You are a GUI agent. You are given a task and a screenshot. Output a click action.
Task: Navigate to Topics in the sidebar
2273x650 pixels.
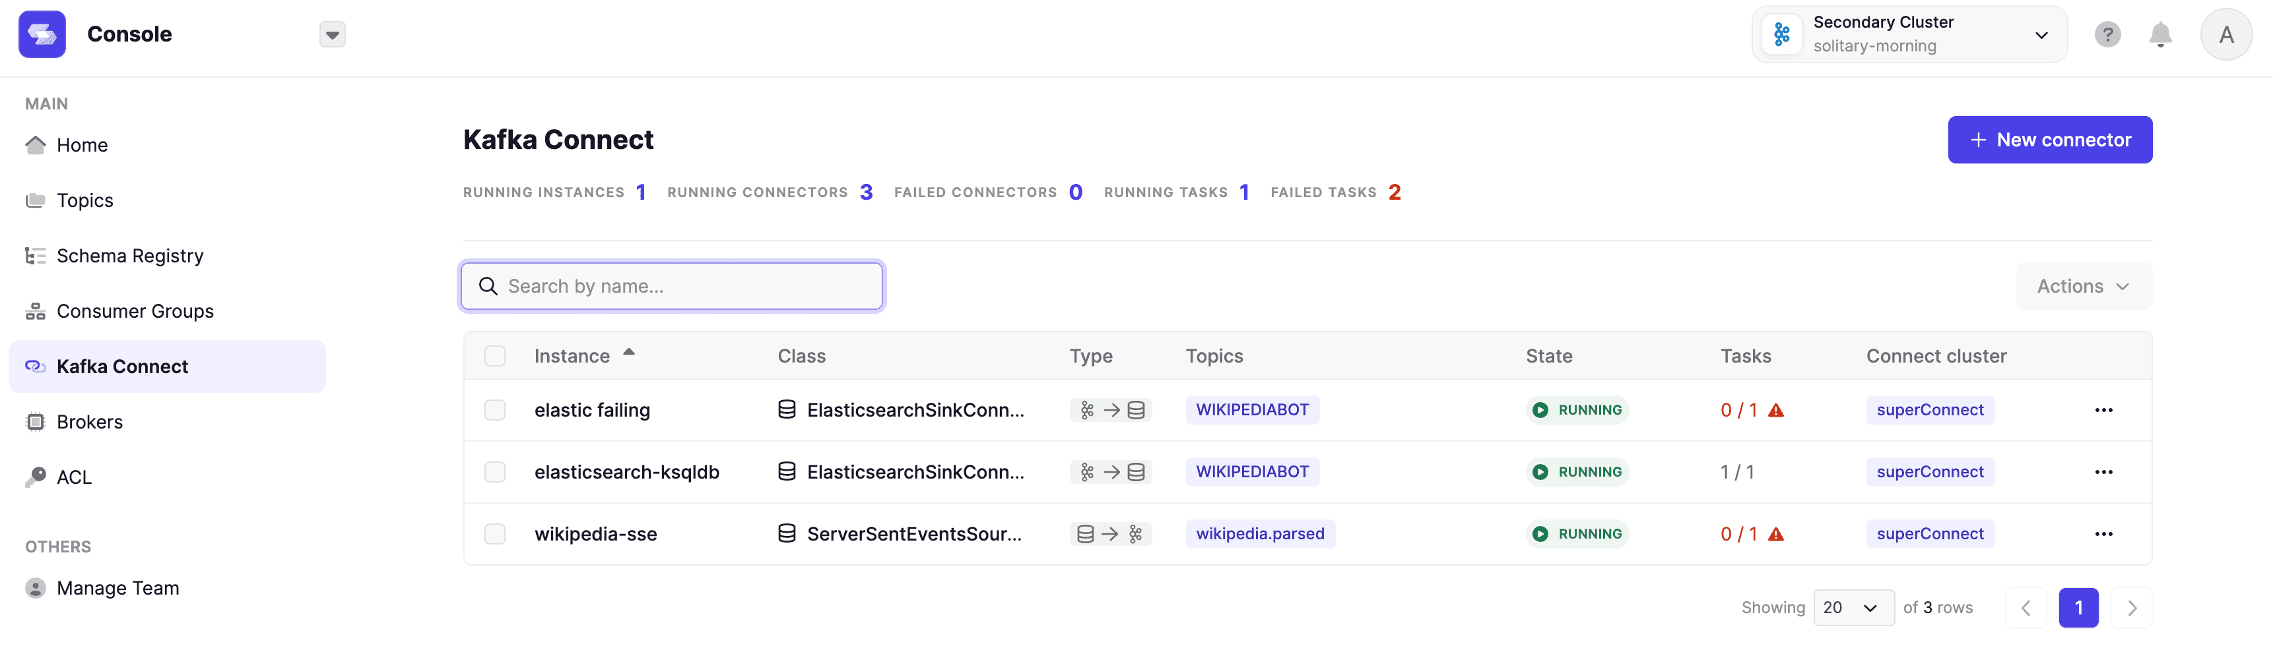click(84, 200)
